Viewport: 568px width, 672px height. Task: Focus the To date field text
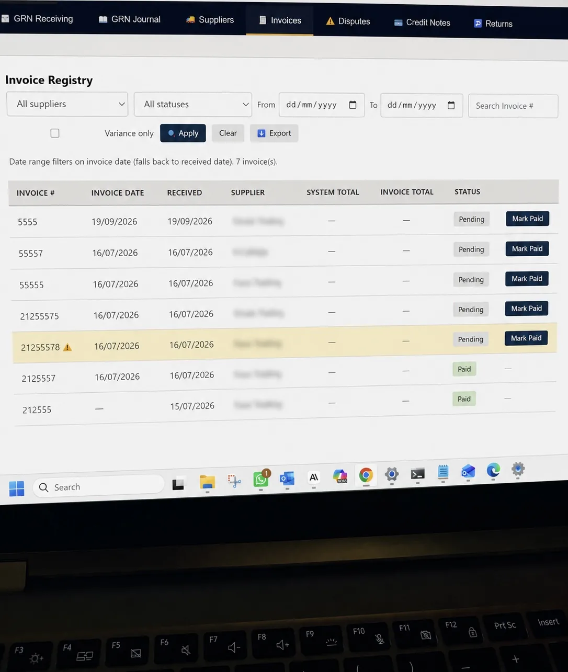[412, 105]
